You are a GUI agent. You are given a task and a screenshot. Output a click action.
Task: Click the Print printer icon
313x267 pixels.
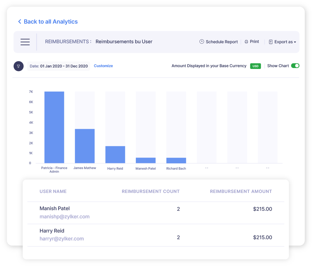(246, 41)
